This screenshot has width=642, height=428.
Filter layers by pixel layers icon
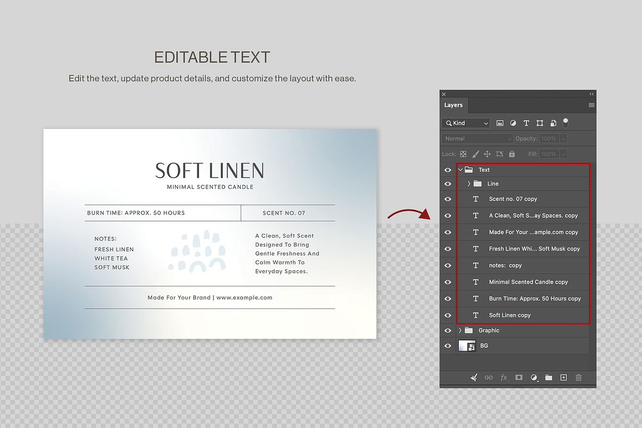[500, 123]
